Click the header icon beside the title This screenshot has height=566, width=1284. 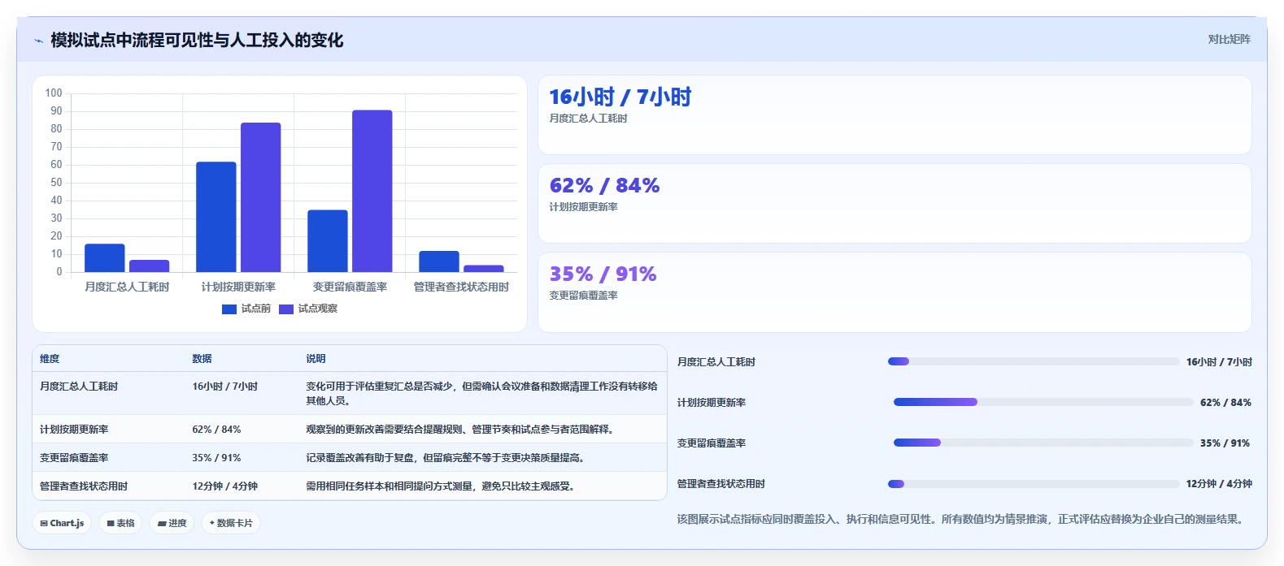click(38, 41)
